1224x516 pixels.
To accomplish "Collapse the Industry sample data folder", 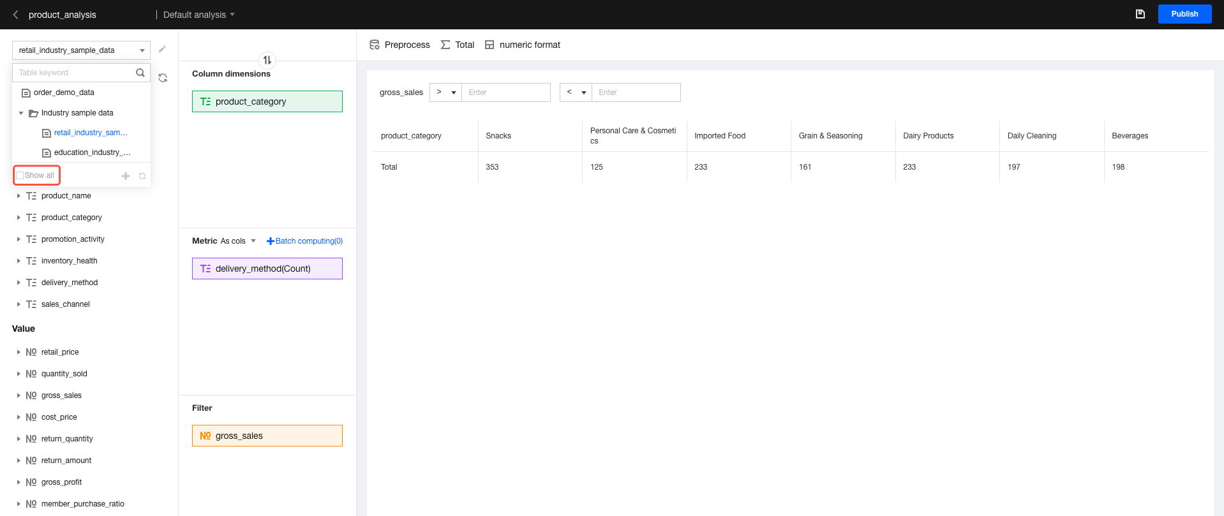I will click(21, 113).
